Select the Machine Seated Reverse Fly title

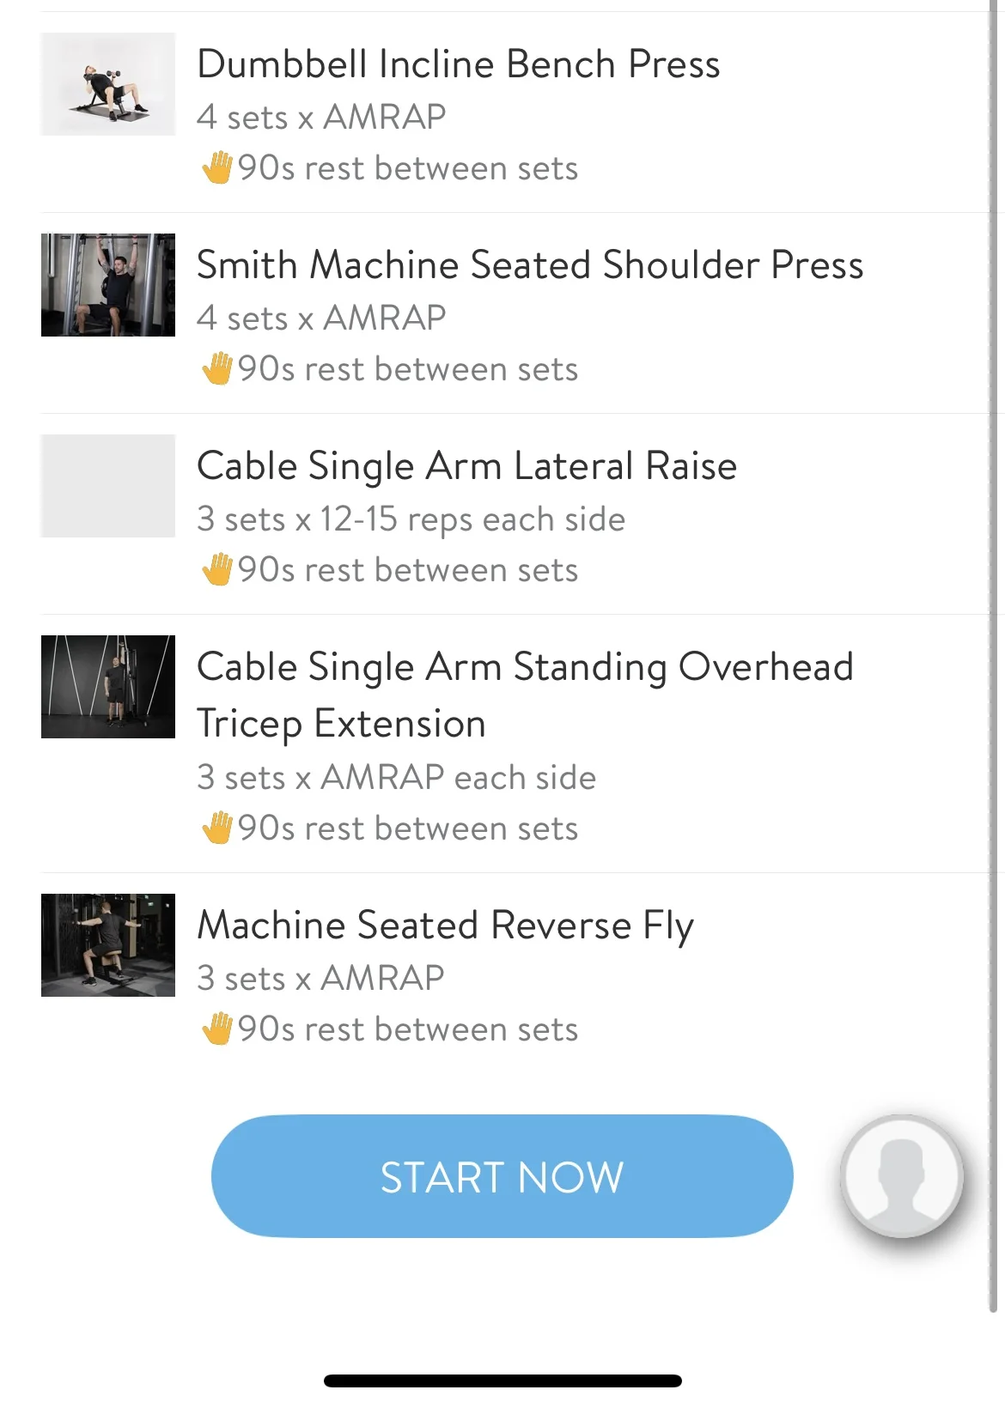445,926
